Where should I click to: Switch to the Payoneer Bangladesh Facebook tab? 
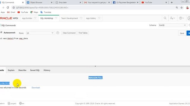pos(125,2)
